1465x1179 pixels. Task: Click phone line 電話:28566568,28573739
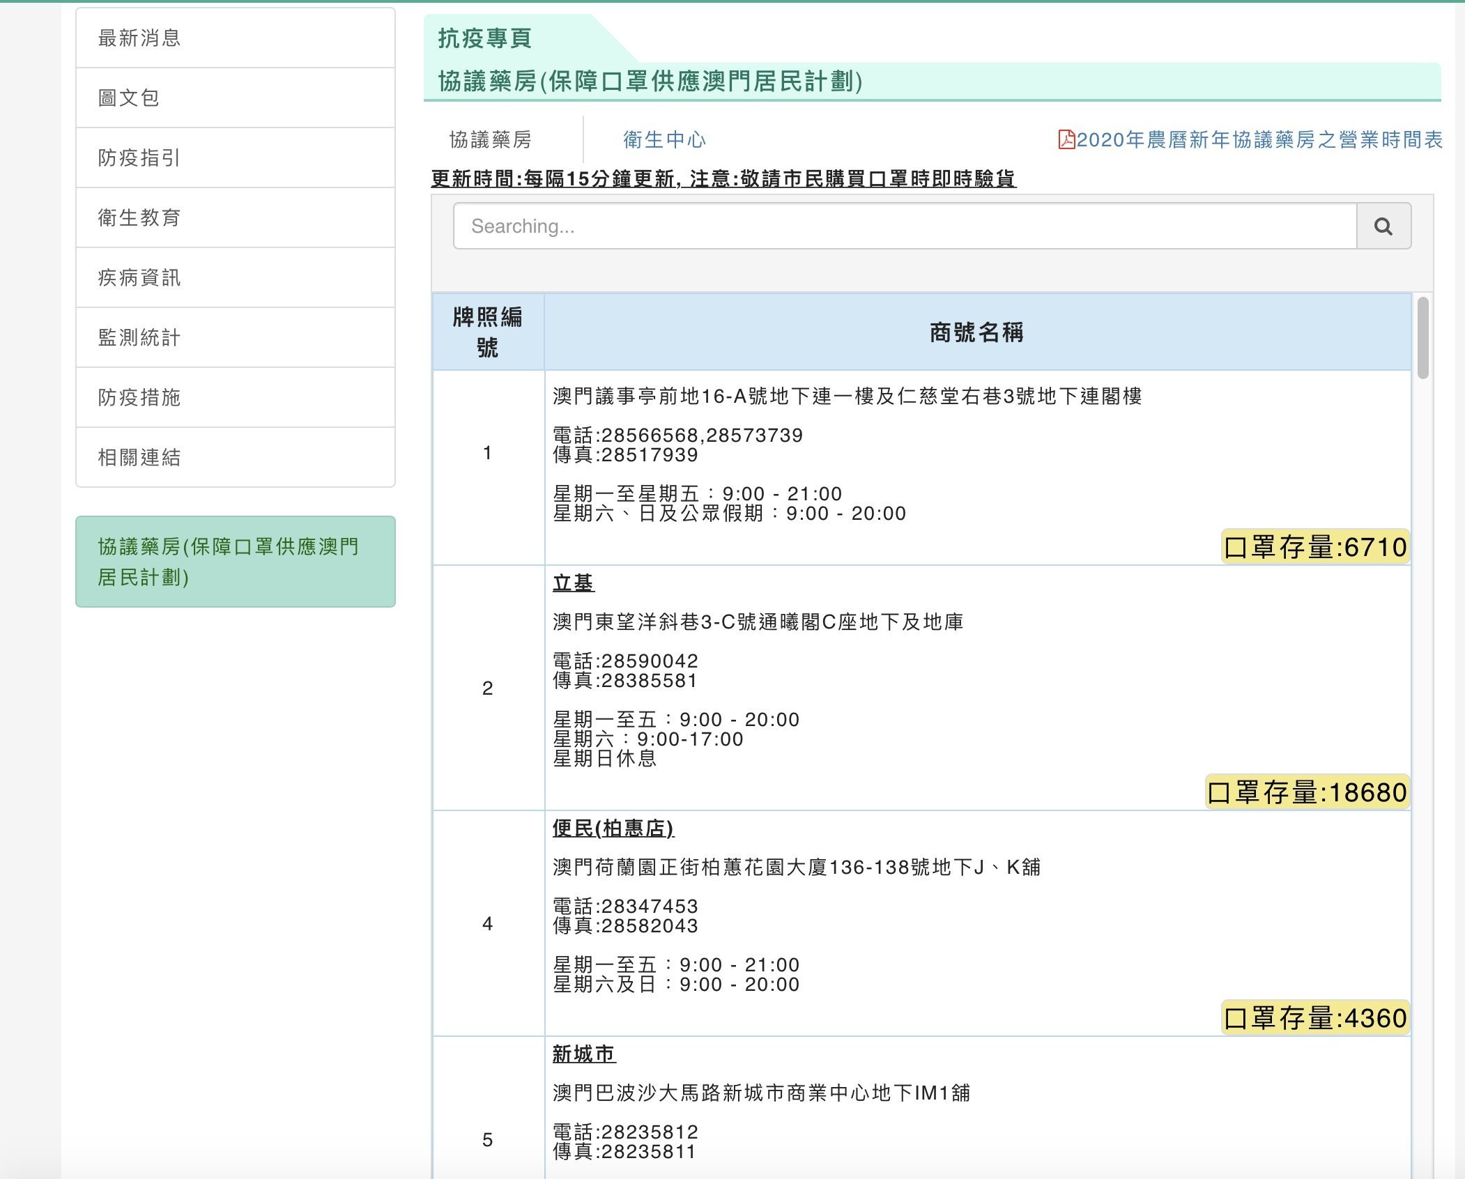[x=677, y=435]
